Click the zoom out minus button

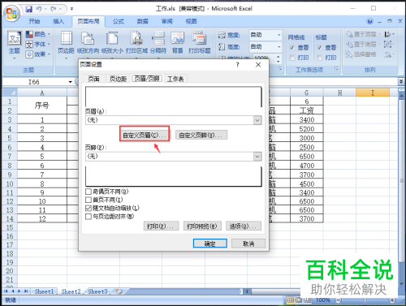point(339,300)
